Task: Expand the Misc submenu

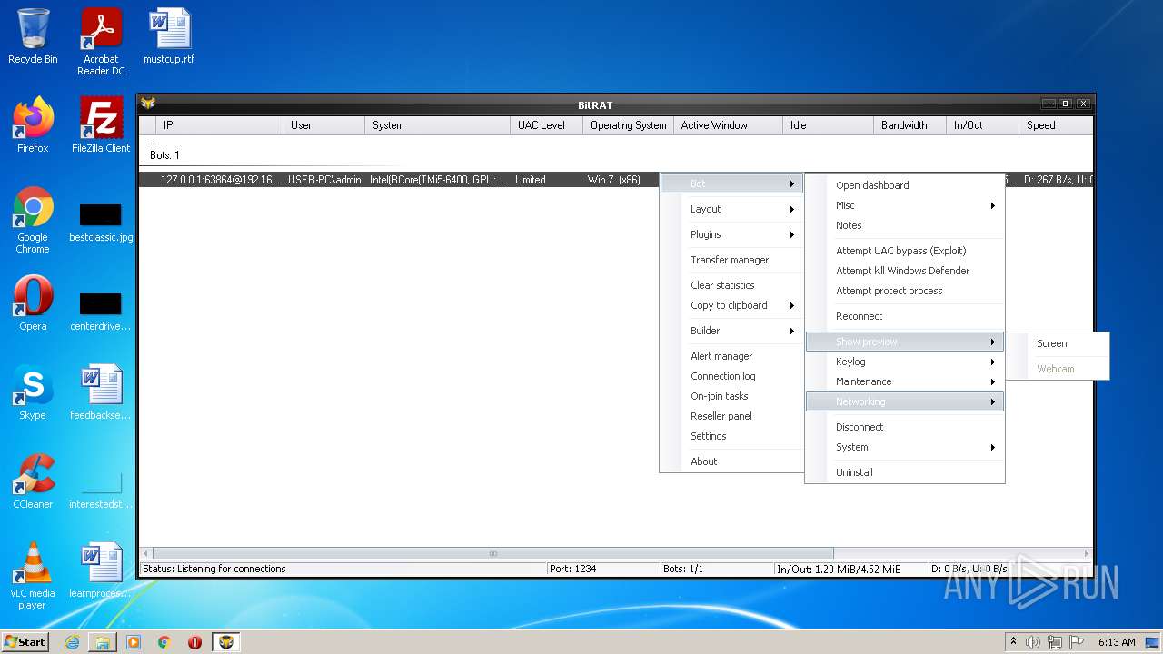Action: point(905,205)
